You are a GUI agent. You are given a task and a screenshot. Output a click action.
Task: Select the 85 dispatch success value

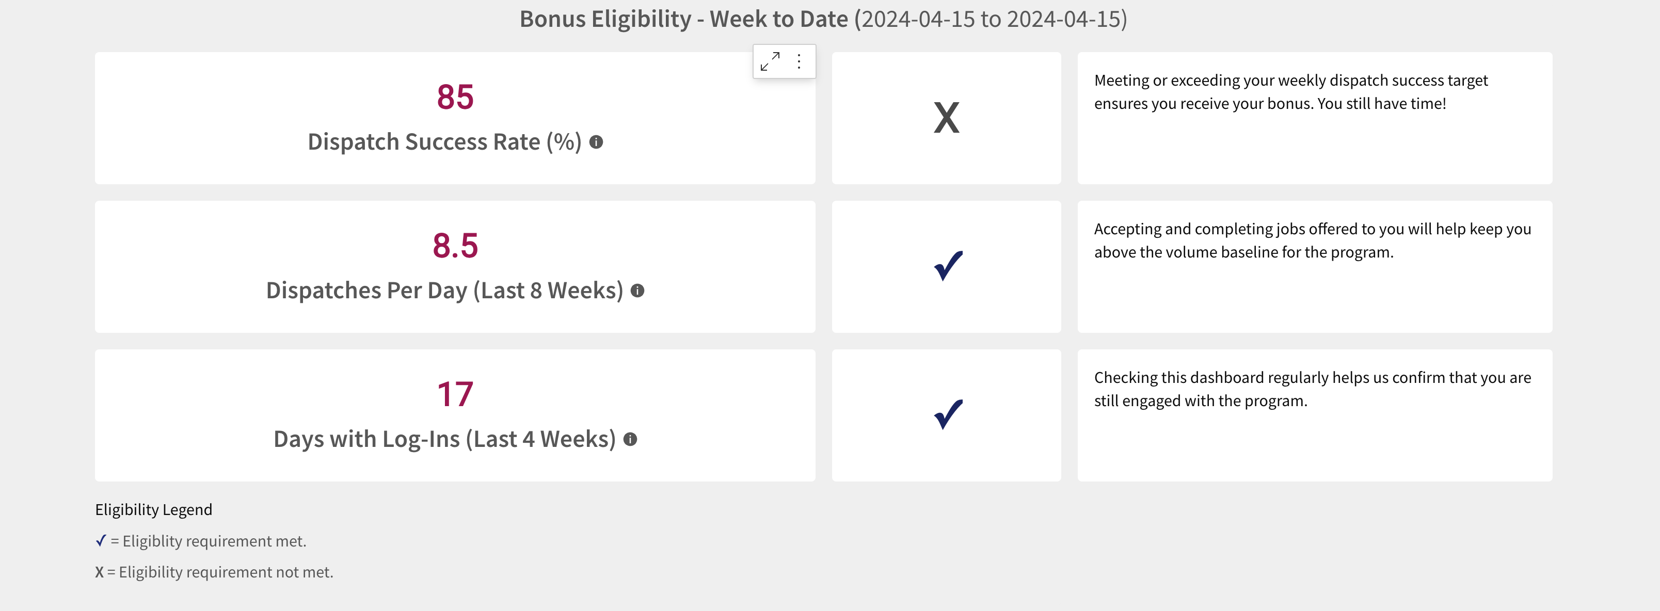click(455, 98)
